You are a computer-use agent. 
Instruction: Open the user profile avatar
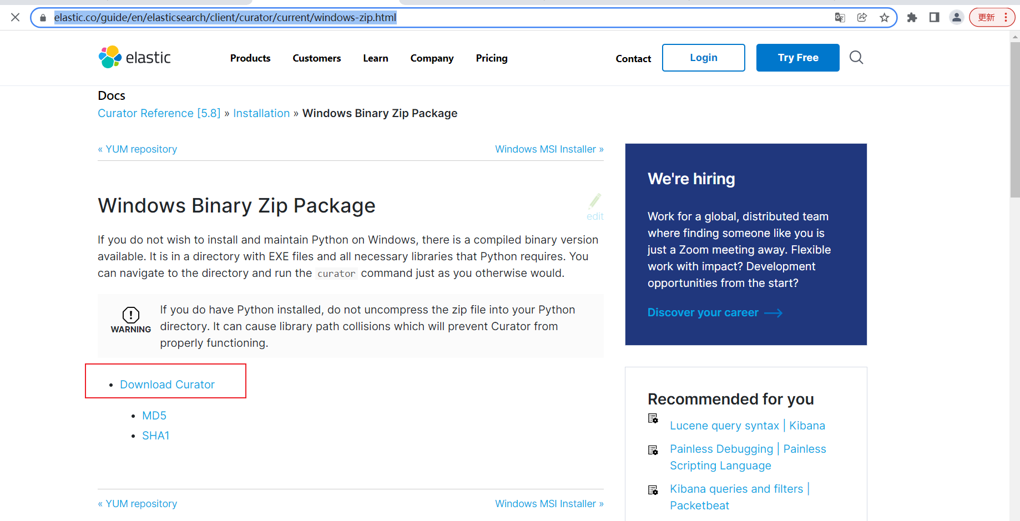956,18
